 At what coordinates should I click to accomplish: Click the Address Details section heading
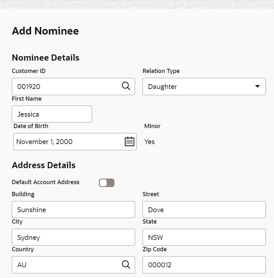[43, 165]
